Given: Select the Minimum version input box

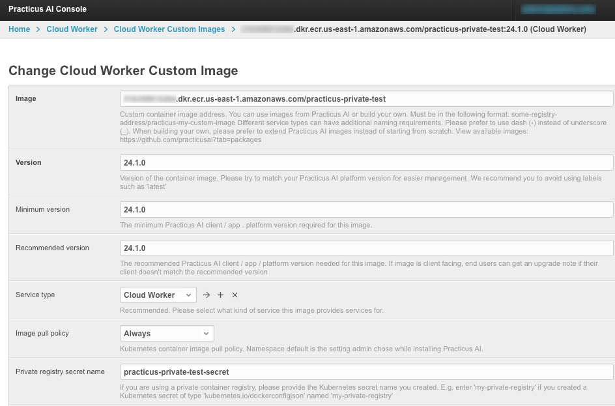Looking at the screenshot, I should 366,210.
